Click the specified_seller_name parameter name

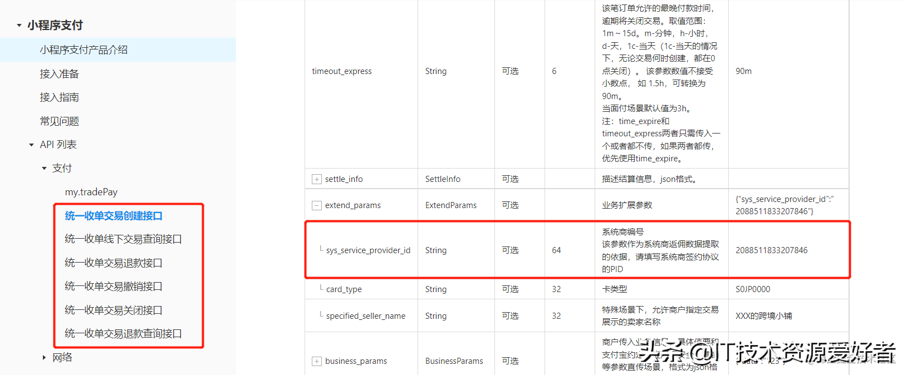[x=366, y=316]
